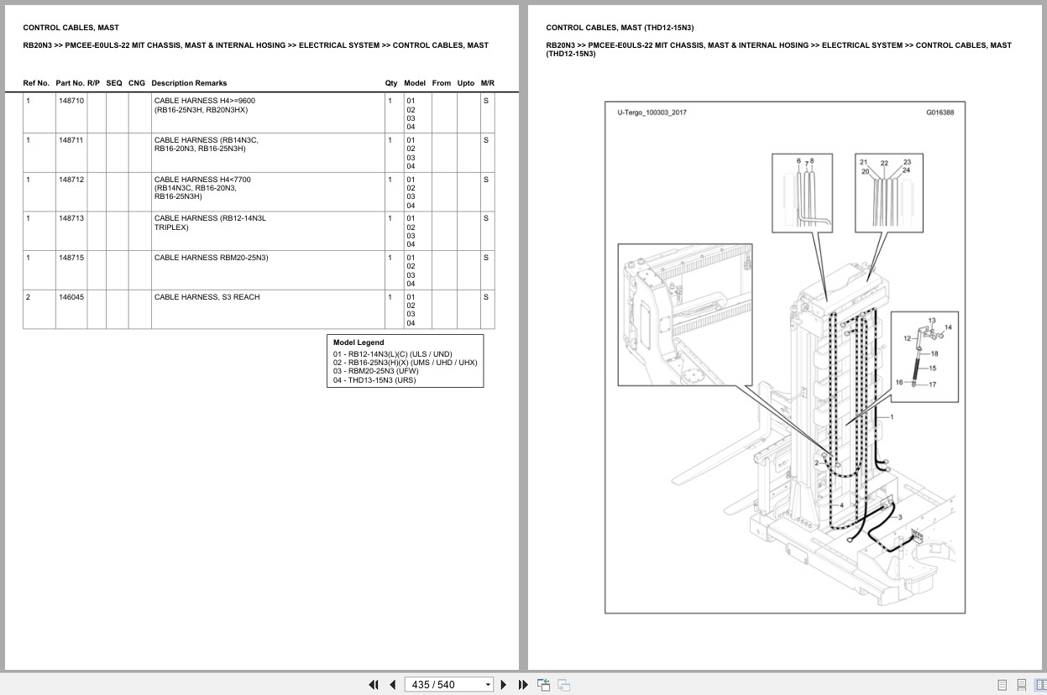The height and width of the screenshot is (695, 1047).
Task: Go to the previous page
Action: (392, 685)
